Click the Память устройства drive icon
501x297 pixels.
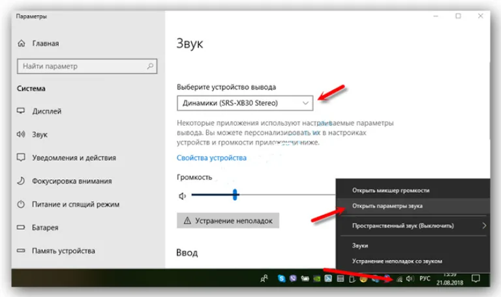click(21, 250)
